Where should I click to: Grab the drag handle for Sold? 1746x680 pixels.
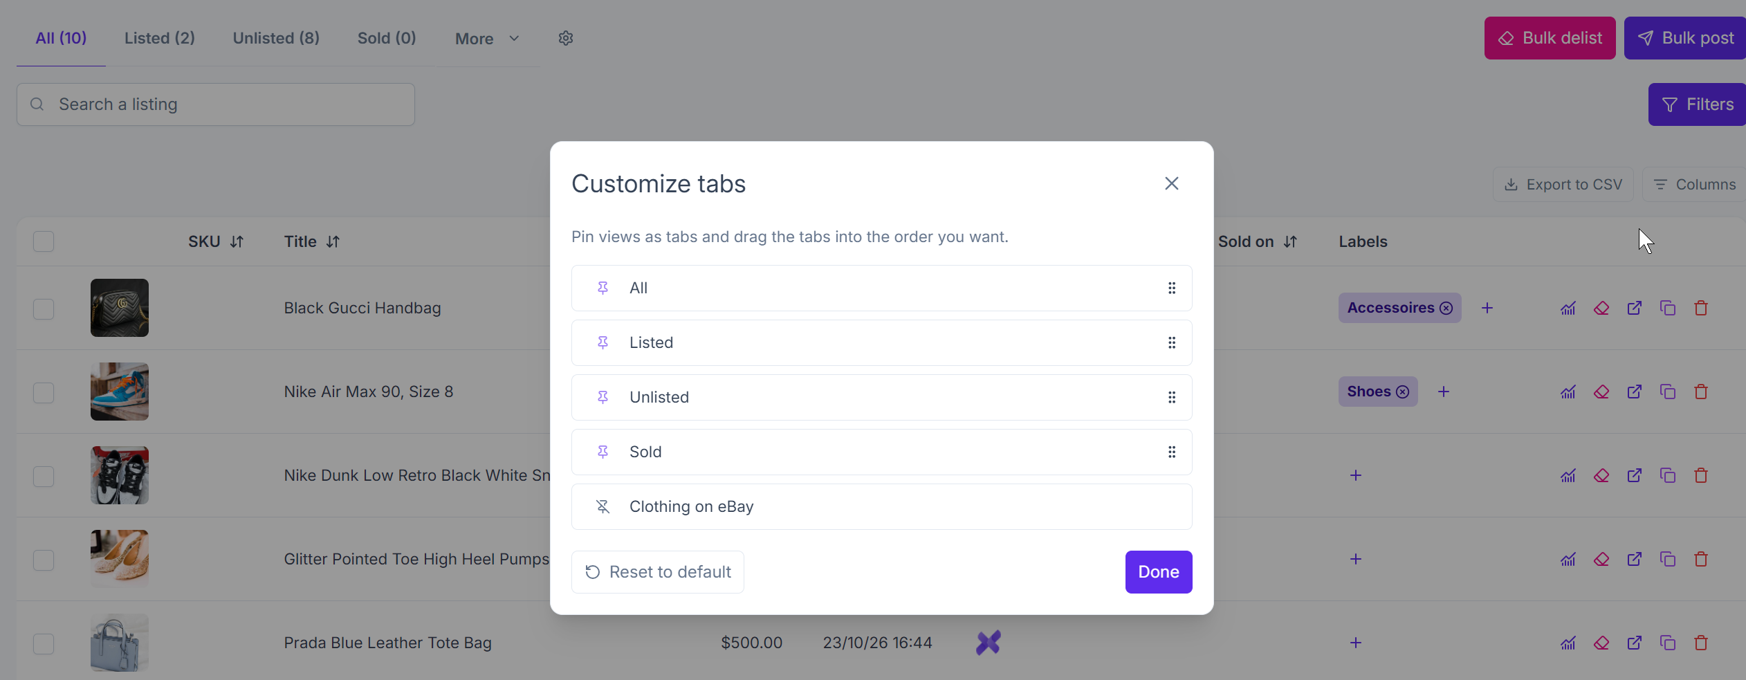click(1172, 452)
